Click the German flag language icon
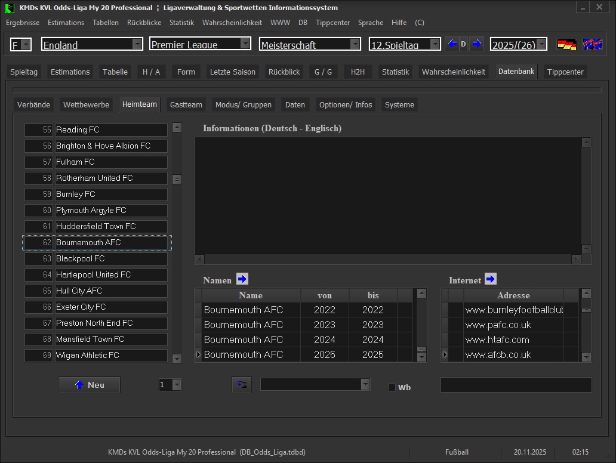 pyautogui.click(x=566, y=45)
